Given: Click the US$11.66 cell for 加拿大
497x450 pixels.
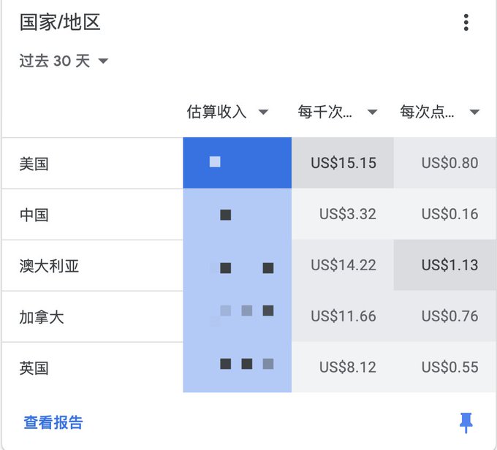Looking at the screenshot, I should click(343, 316).
